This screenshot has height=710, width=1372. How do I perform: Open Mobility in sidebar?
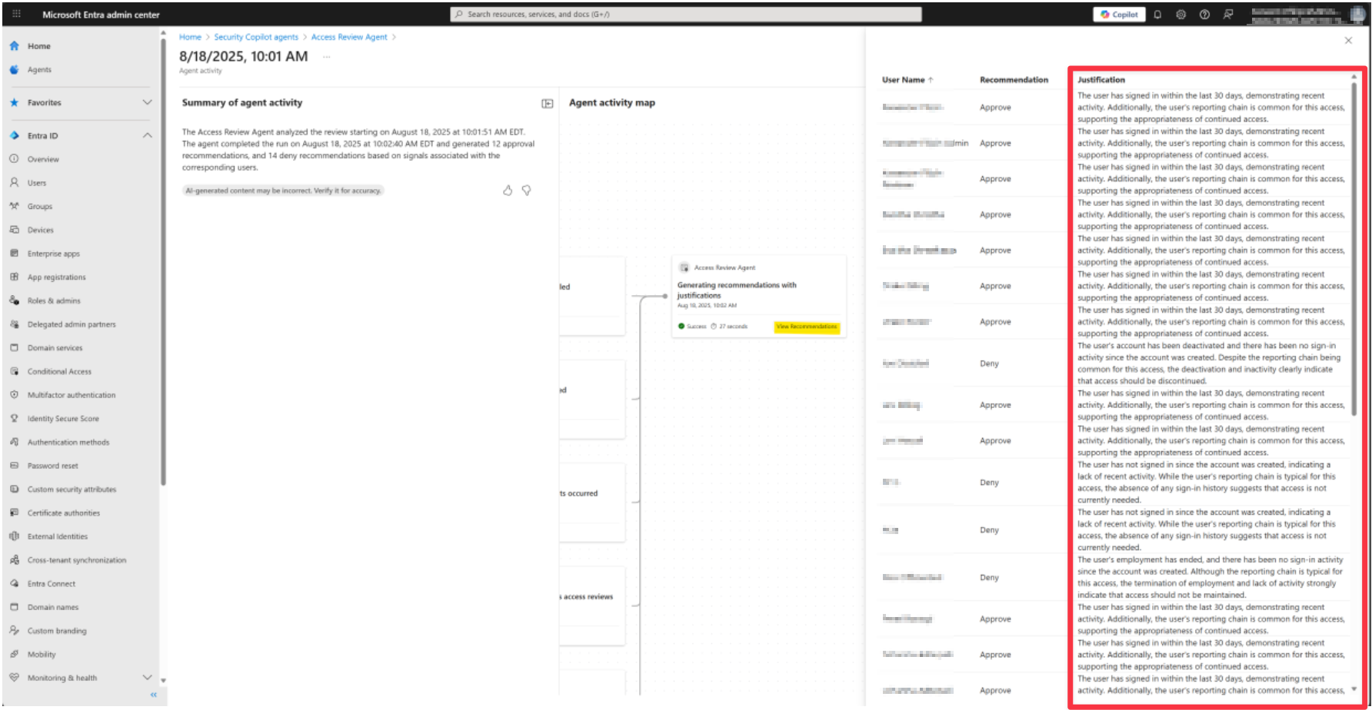coord(42,655)
